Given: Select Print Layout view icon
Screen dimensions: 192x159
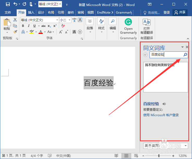Looking at the screenshot, I should click(126, 156).
